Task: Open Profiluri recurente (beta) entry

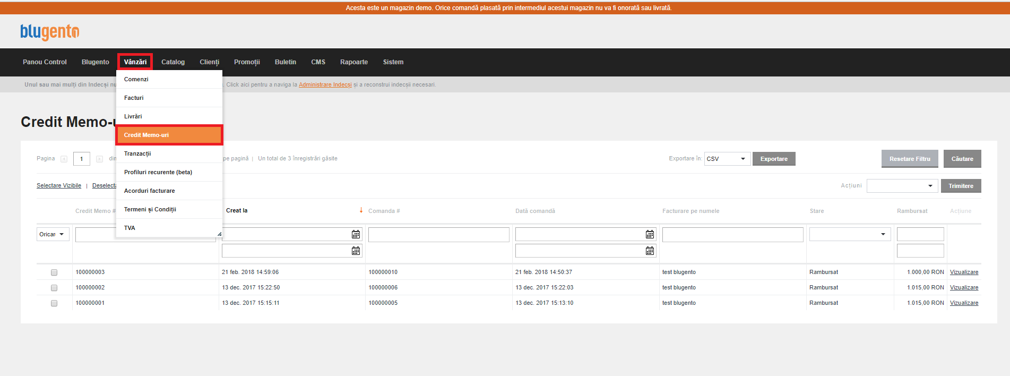Action: 169,172
